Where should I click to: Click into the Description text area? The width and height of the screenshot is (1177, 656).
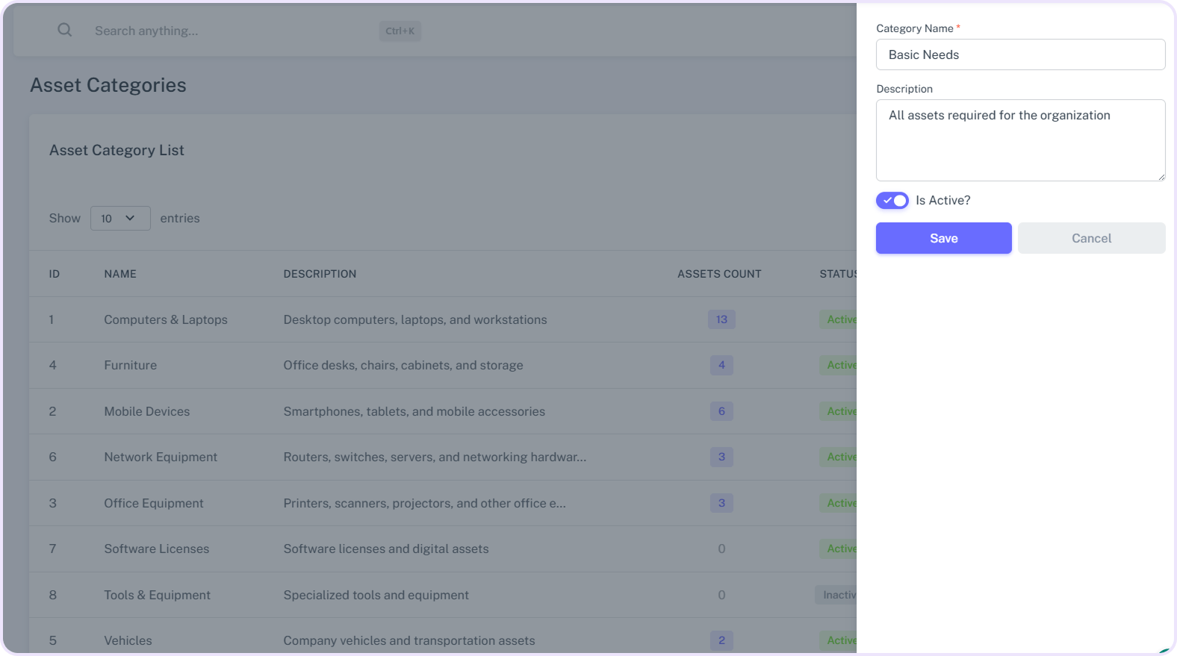click(1020, 140)
